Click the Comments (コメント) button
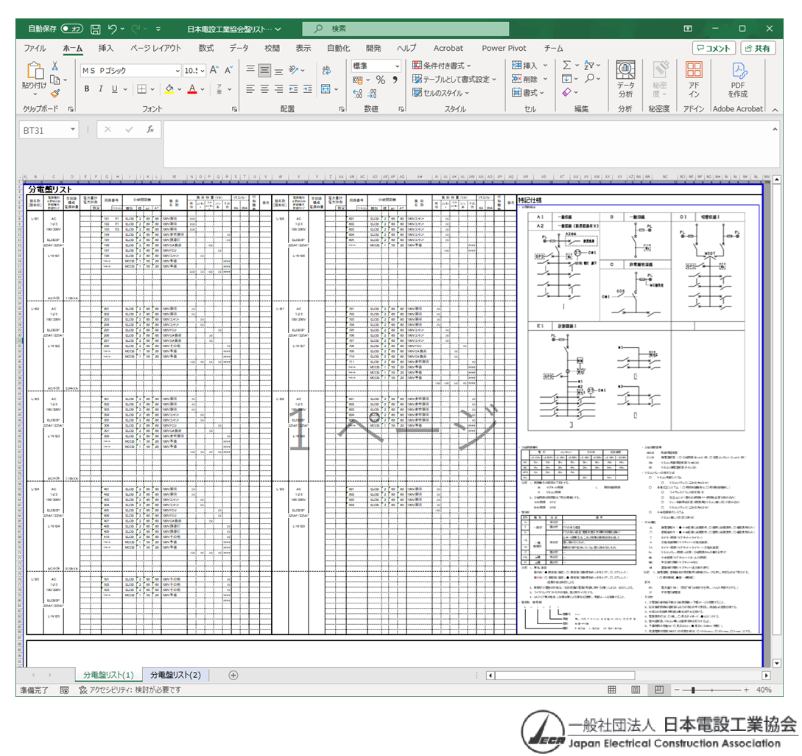Image resolution: width=802 pixels, height=756 pixels. click(x=713, y=48)
